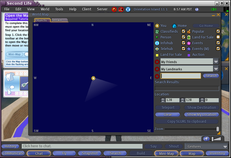Open chat History
The image size is (231, 158).
point(10,146)
